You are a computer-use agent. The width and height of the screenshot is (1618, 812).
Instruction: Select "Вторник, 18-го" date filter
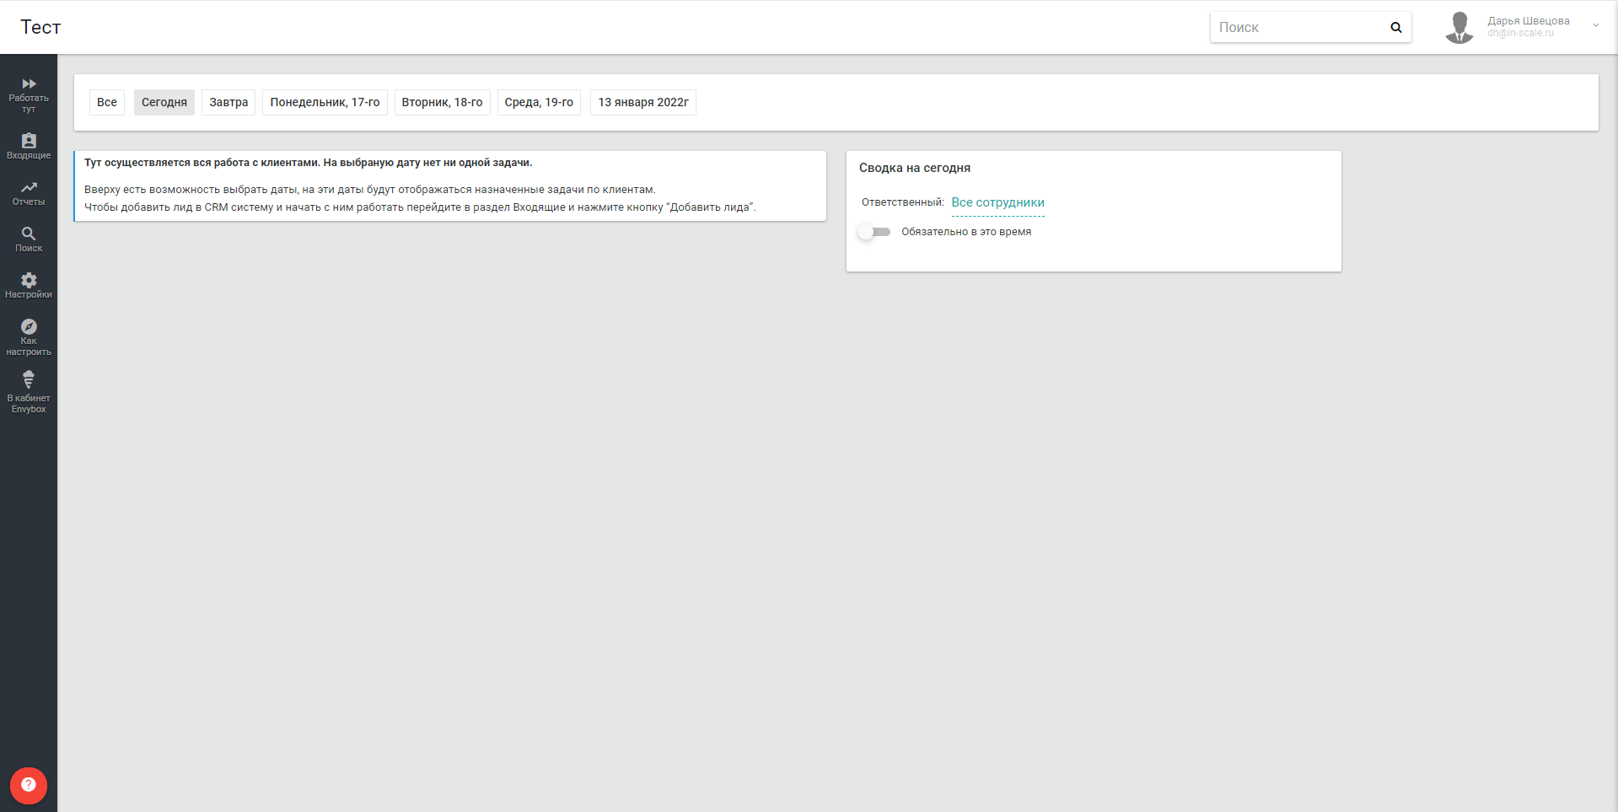(x=442, y=102)
